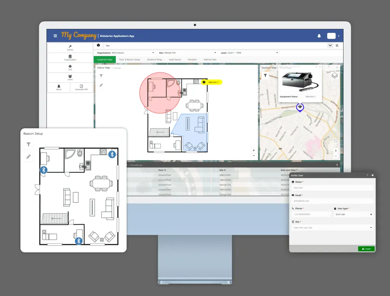
Task: Click the Outdoor Map area selection tool
Action: 336,141
